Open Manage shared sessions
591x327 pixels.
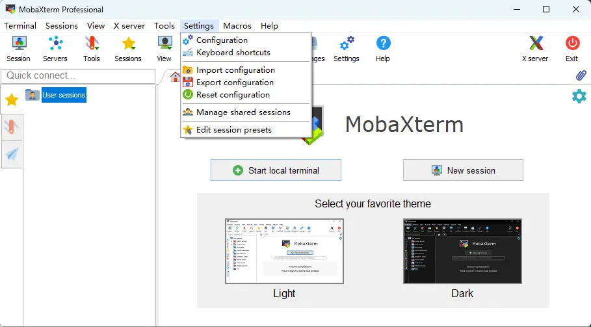pos(246,112)
